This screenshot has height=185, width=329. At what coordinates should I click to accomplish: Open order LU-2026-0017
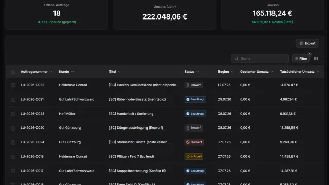(32, 171)
